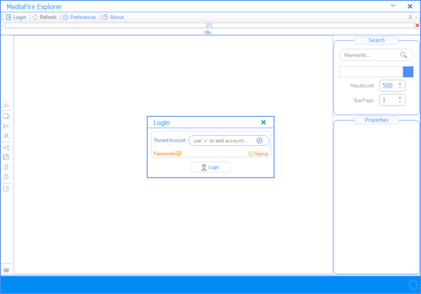
Task: Click the open padlock icon
Action: pos(6,167)
